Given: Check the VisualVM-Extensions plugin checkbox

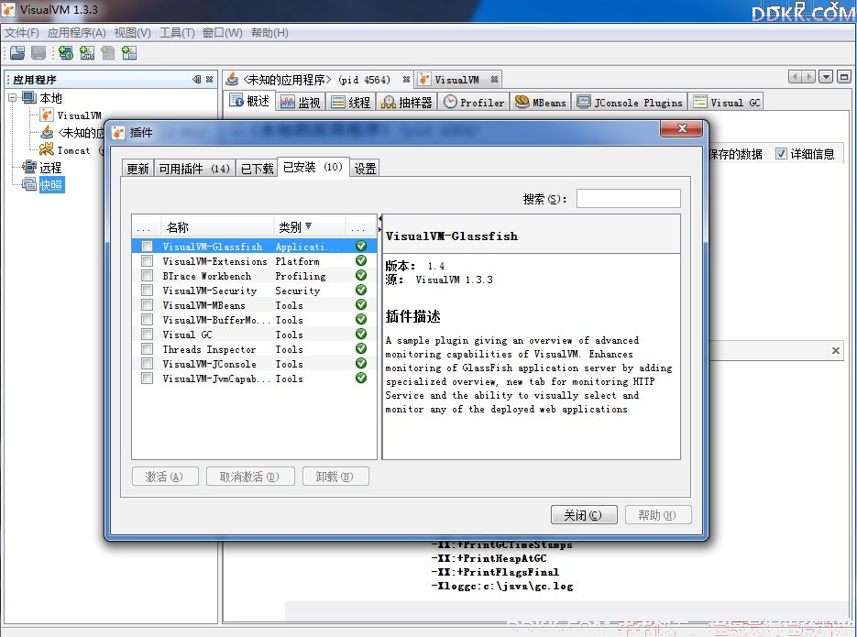Looking at the screenshot, I should 147,261.
